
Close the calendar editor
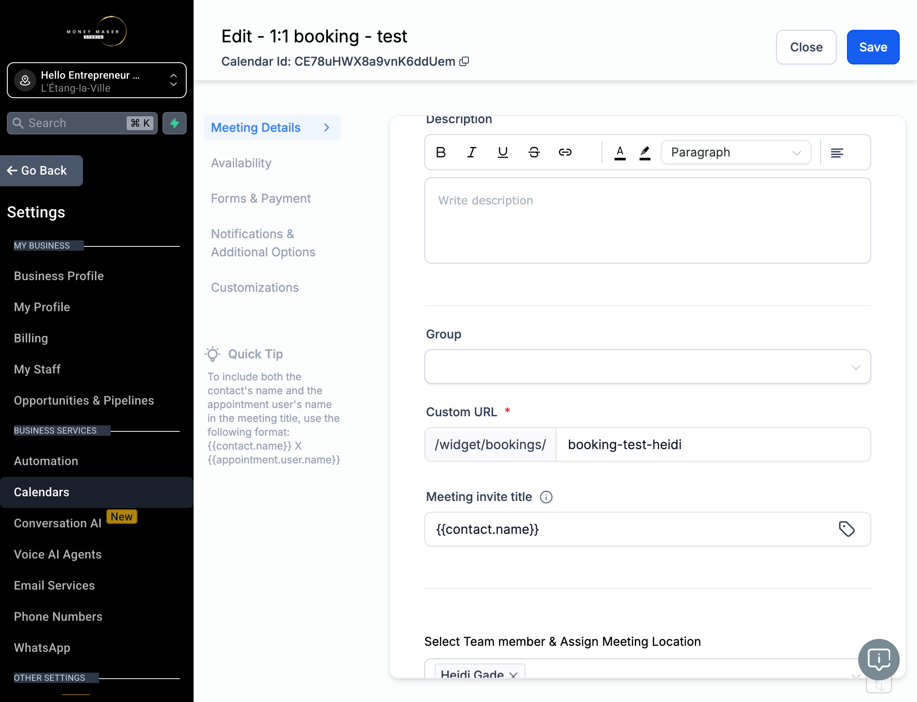click(x=806, y=47)
